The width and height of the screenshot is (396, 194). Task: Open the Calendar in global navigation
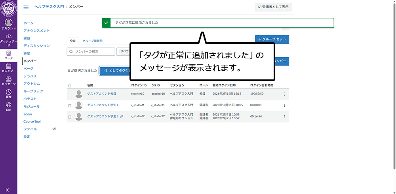[8, 68]
